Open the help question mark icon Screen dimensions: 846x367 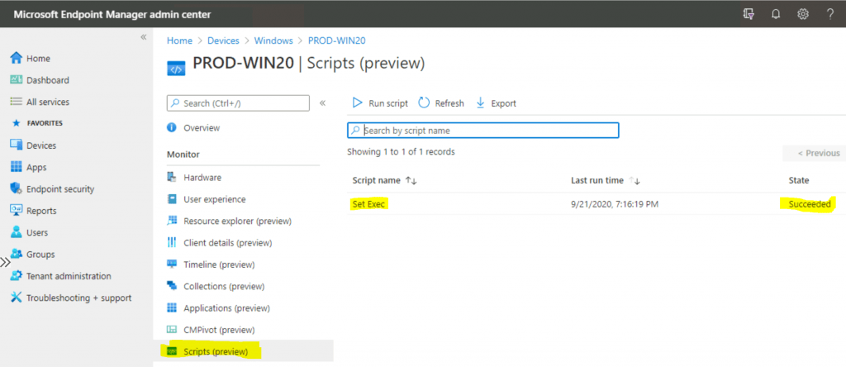pyautogui.click(x=830, y=14)
